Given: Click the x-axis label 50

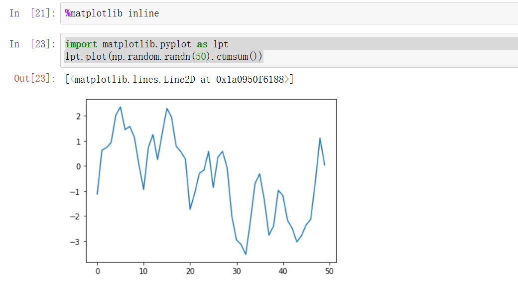Looking at the screenshot, I should [x=329, y=272].
